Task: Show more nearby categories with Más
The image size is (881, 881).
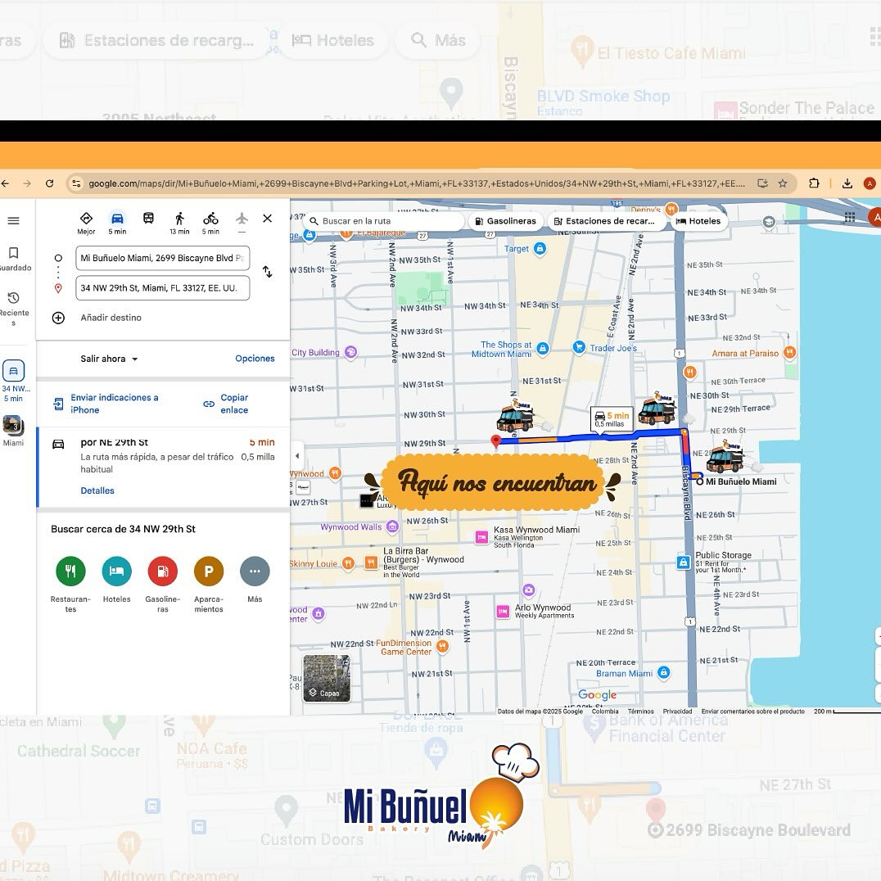Action: (255, 579)
